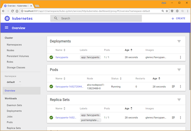Open the fancypants-165272044 pod link
The height and width of the screenshot is (131, 191).
69,87
